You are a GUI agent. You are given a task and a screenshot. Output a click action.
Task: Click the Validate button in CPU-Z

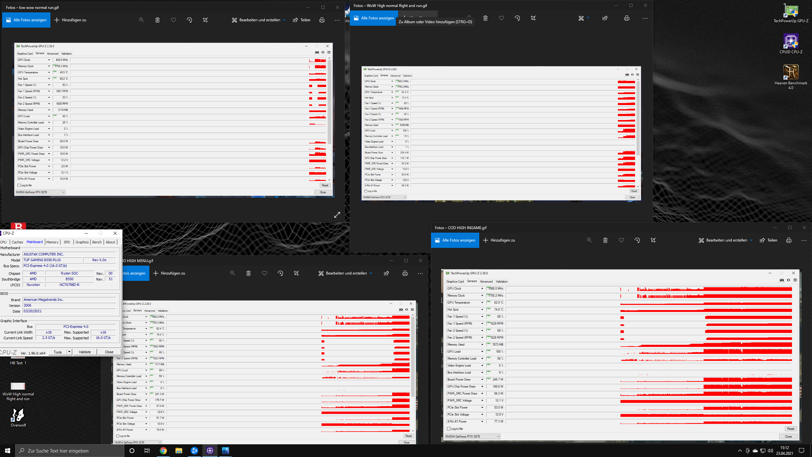click(85, 352)
